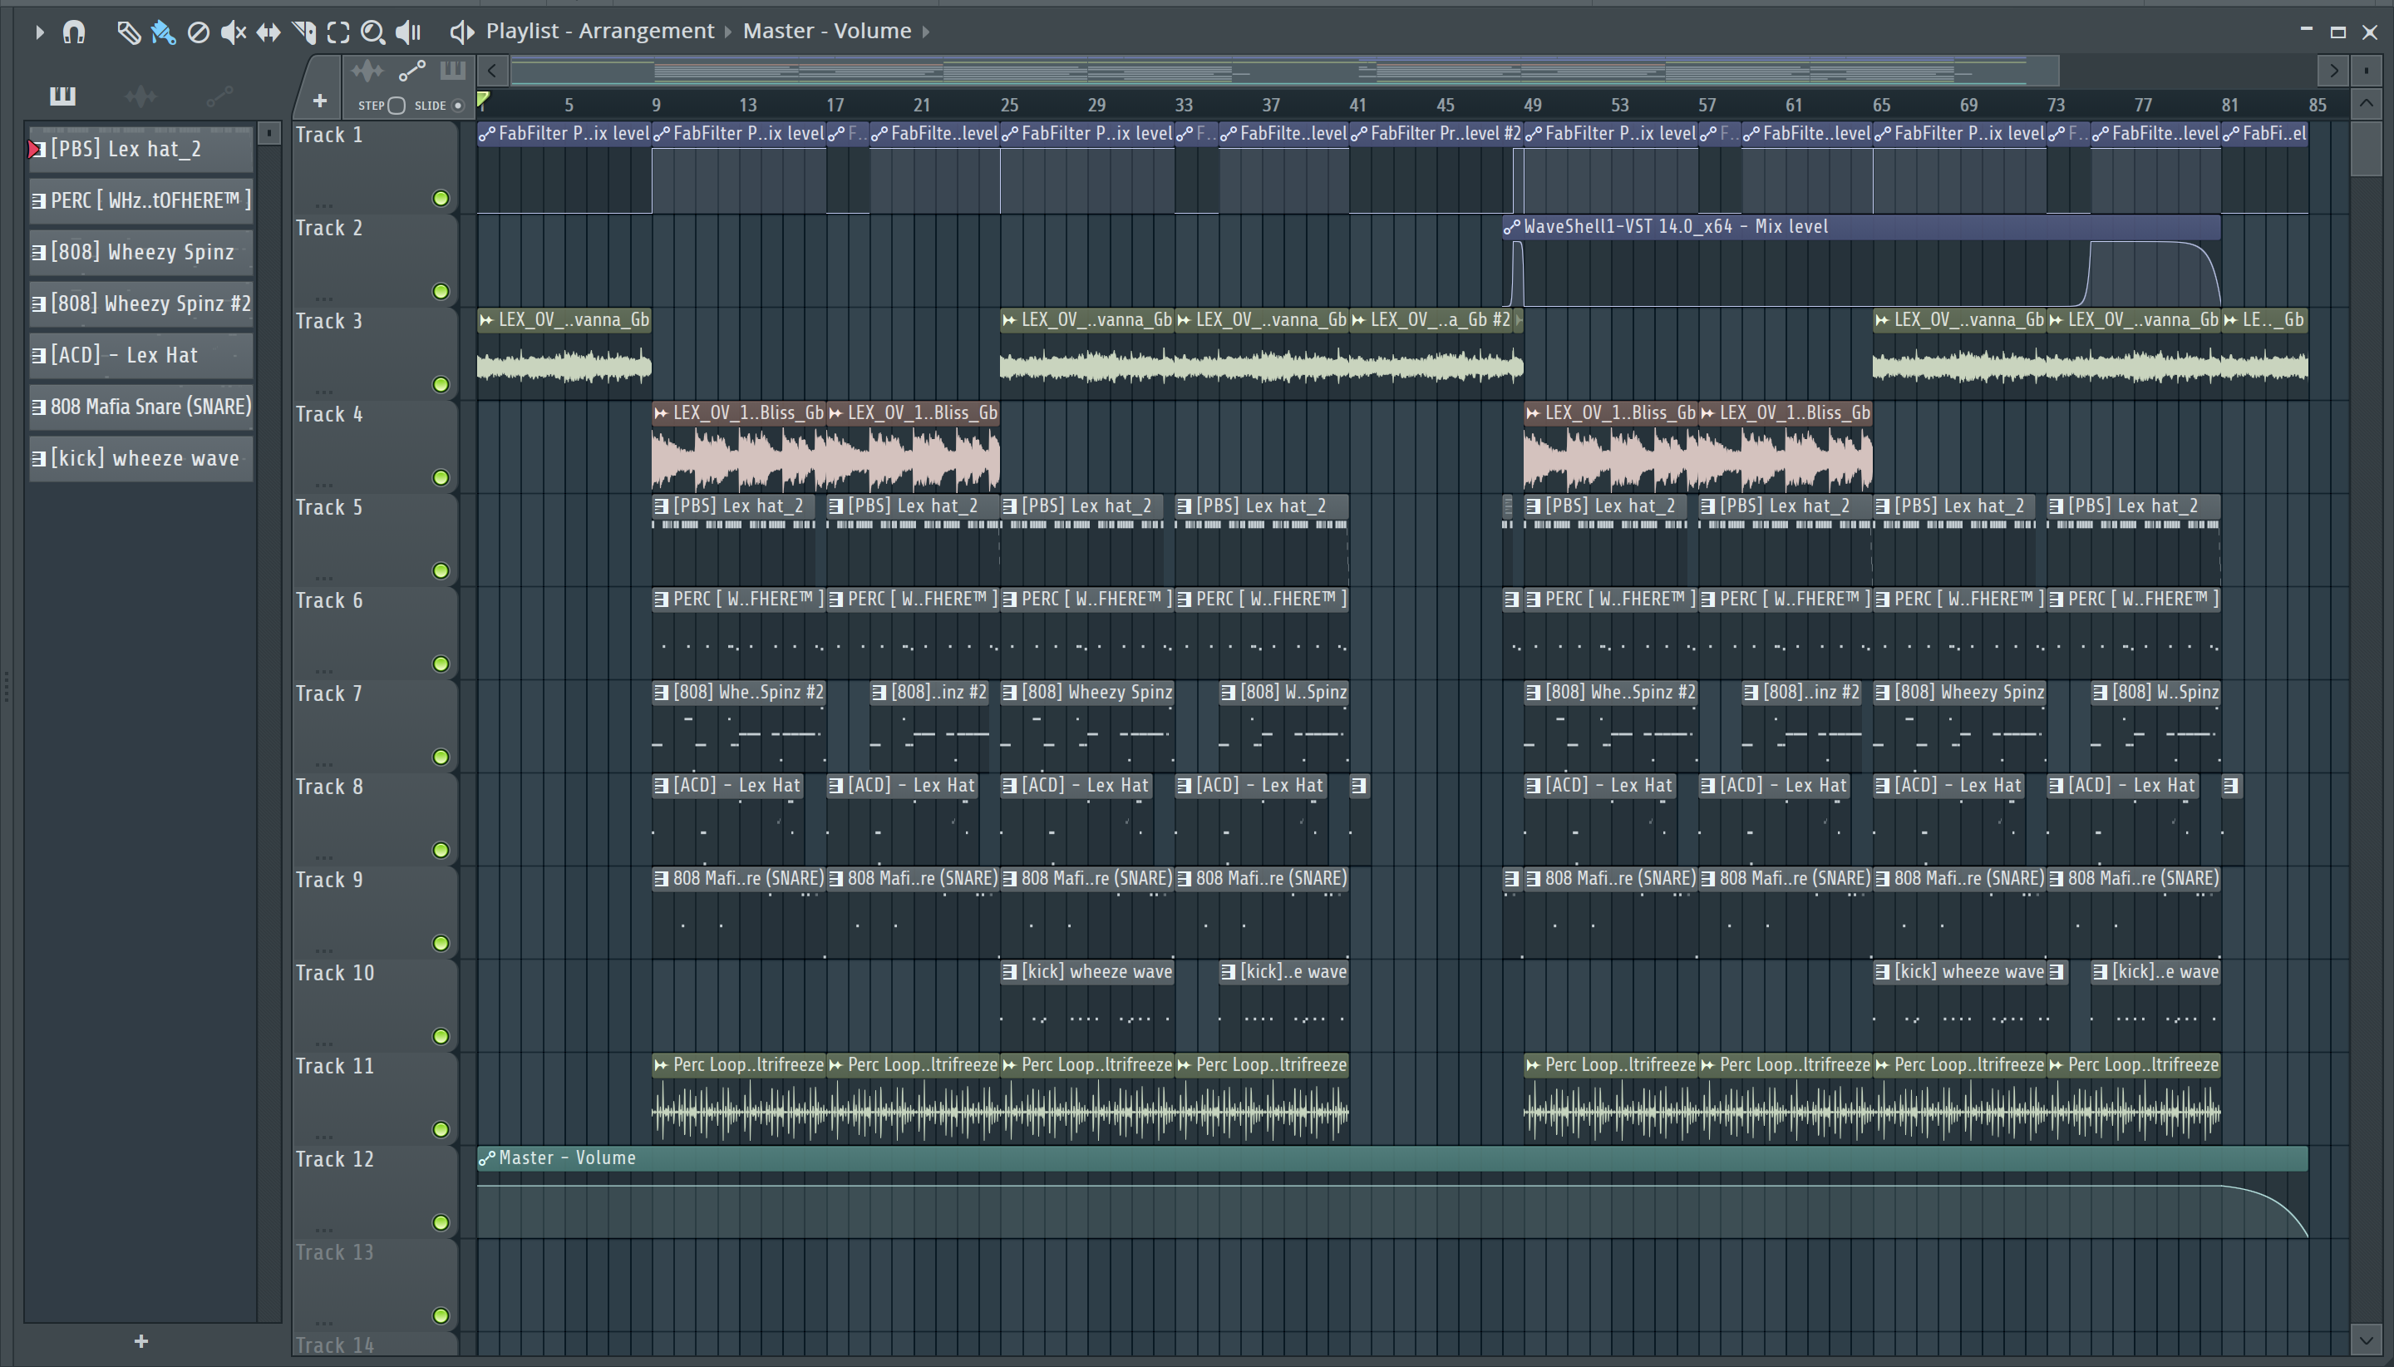Screen dimensions: 2394x1367
Task: Select the [ACD] - Lex Hat pattern
Action: 140,356
